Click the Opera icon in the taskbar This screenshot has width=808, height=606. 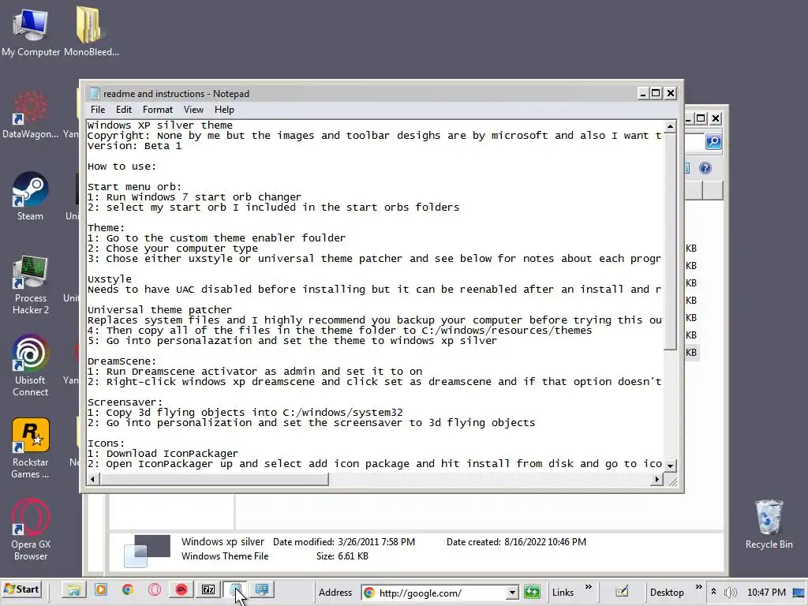[155, 590]
